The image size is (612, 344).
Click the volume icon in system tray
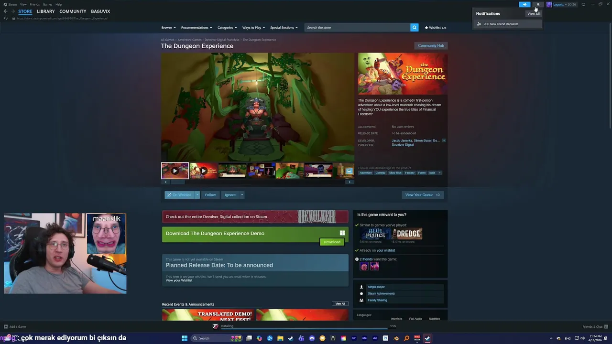(582, 338)
